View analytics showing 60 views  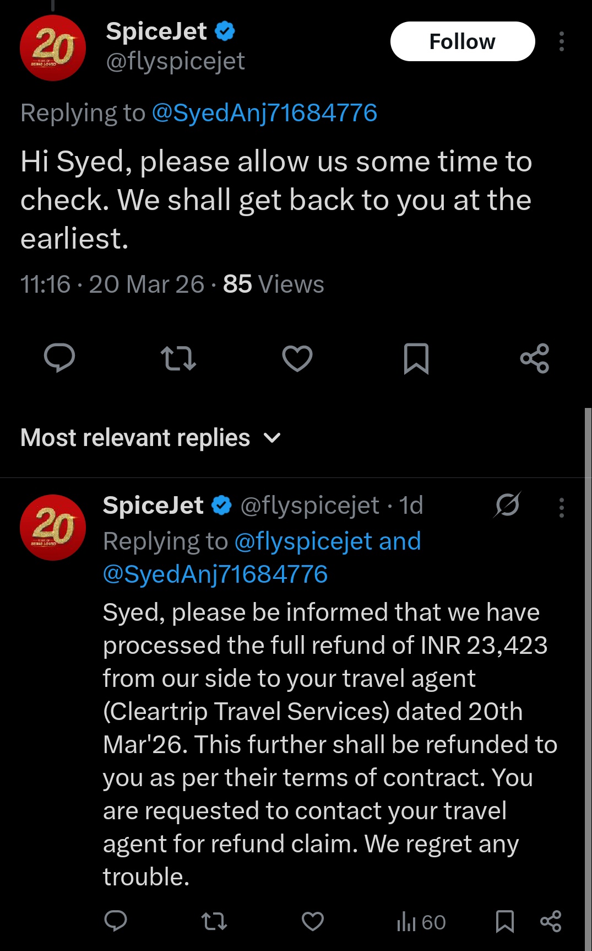[421, 922]
